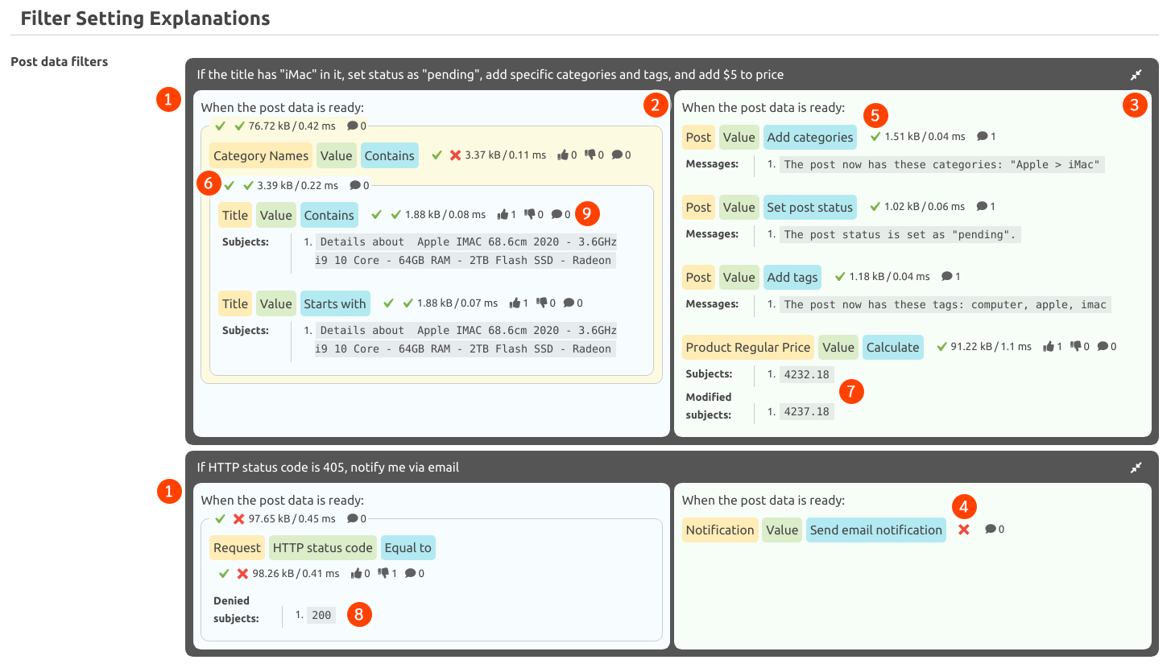Click the Starts with tag
The image size is (1171, 668).
click(335, 304)
